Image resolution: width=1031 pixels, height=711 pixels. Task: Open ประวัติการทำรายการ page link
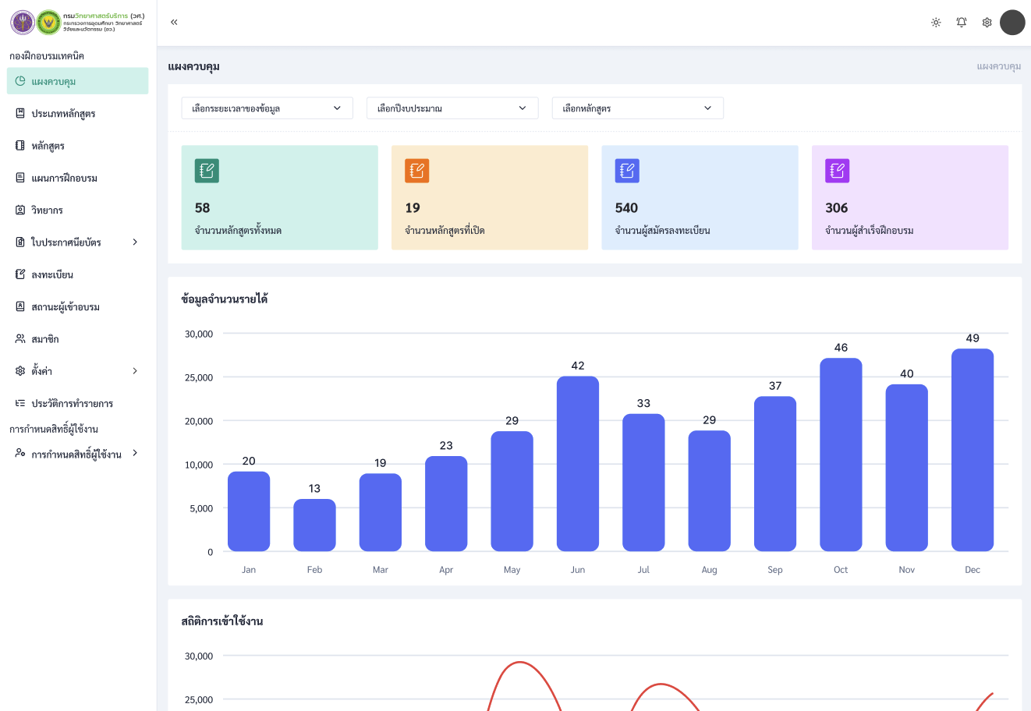(x=72, y=404)
